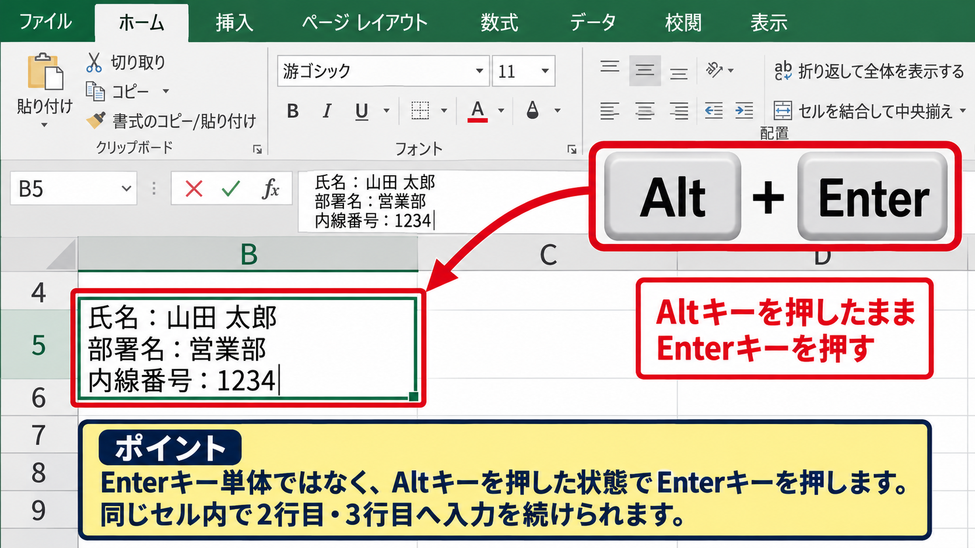Open the Paste options arrow below 貼り付け
The image size is (975, 548).
coord(44,125)
